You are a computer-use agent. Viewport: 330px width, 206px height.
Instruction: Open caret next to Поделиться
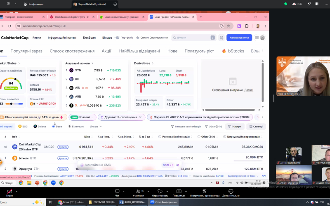(x=186, y=191)
